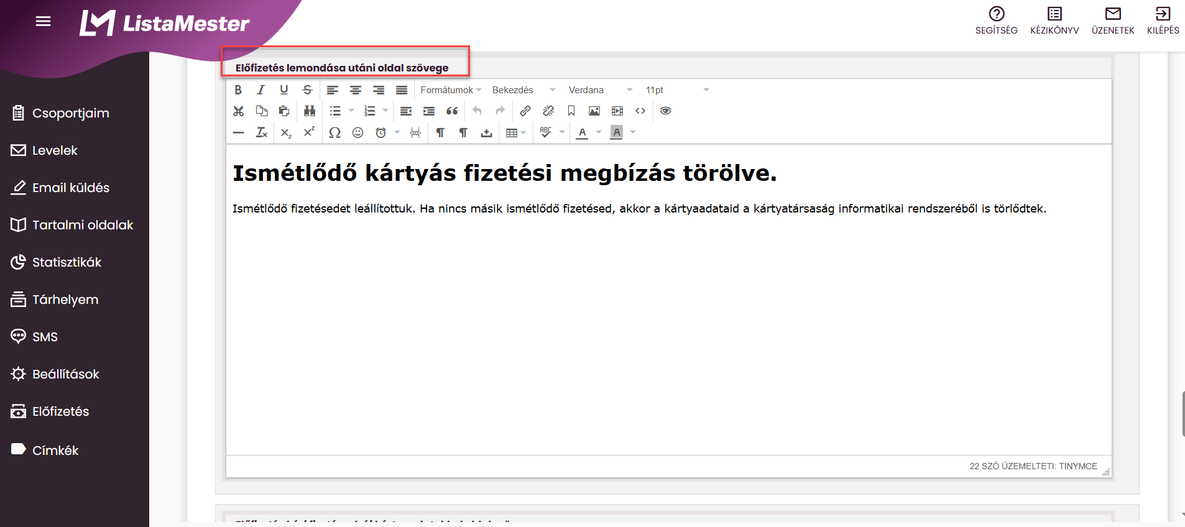
Task: Insert a numbered list
Action: click(x=369, y=111)
